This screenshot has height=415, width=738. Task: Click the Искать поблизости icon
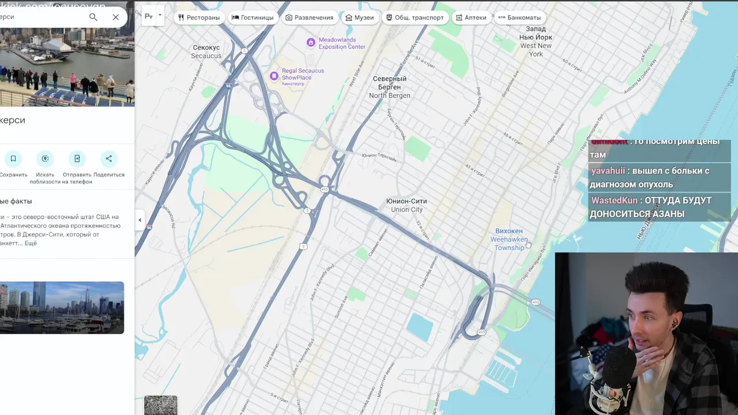pyautogui.click(x=45, y=159)
